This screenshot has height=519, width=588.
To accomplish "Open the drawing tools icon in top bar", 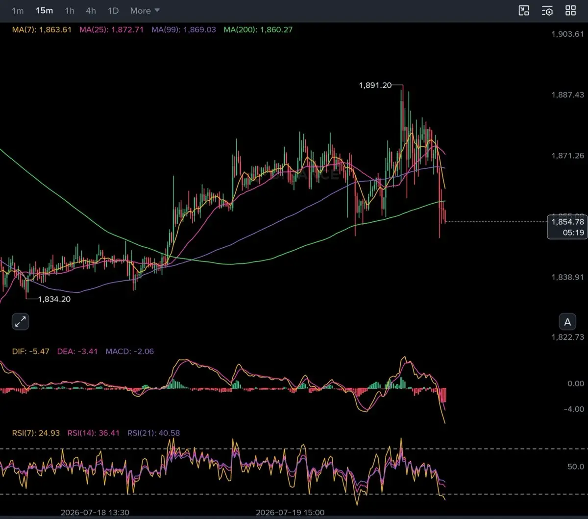I will pyautogui.click(x=524, y=11).
